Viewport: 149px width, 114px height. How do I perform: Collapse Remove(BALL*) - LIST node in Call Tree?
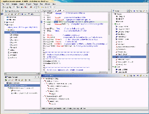pos(43,96)
